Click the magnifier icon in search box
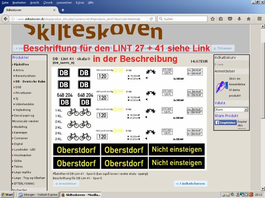The height and width of the screenshot is (198, 265). click(x=161, y=19)
